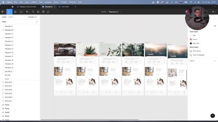Open the Arrange menu
The height and width of the screenshot is (122, 218).
[48, 2]
